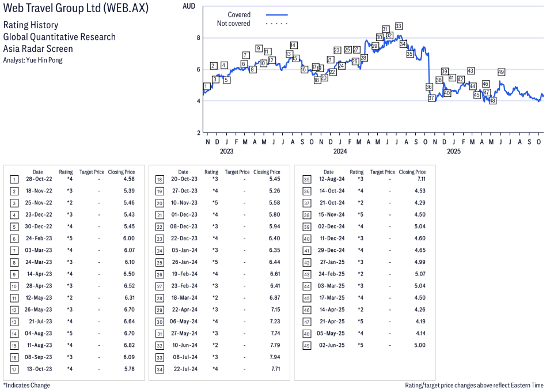This screenshot has height=389, width=550.
Task: Click the blue Covered legend line
Action: coord(276,14)
